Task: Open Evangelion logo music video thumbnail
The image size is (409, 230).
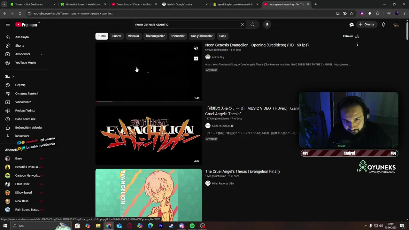Action: click(x=149, y=135)
